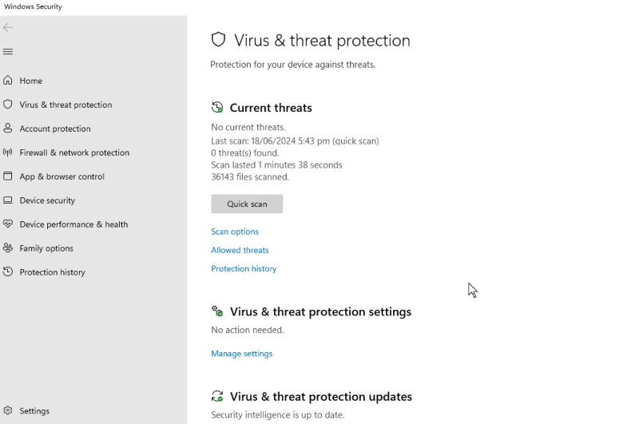Start a Quick scan

pos(247,204)
